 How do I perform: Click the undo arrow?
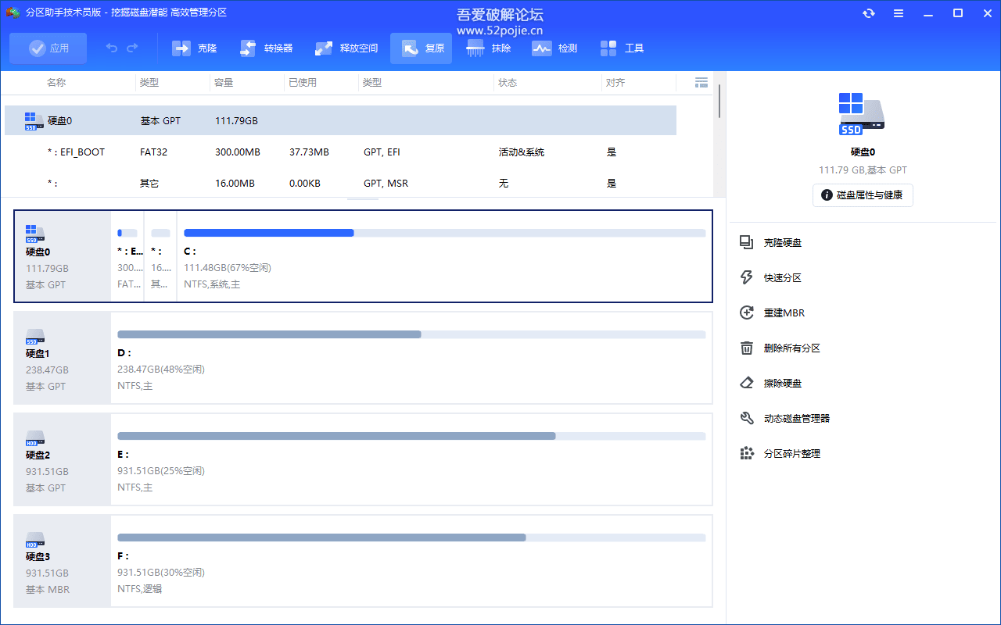(110, 48)
